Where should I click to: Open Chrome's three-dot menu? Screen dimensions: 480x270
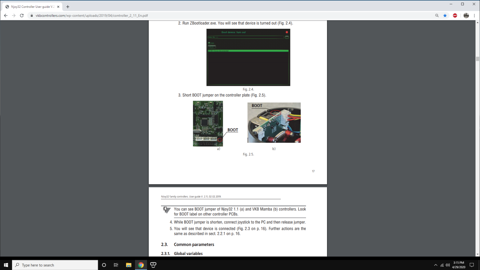click(x=474, y=16)
